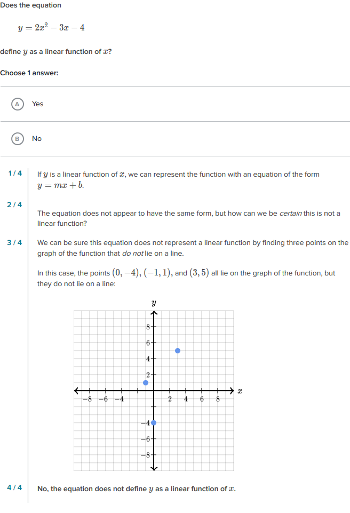Click the plotted point at (-1, 1)
Screen dimensions: 350x513
(x=146, y=382)
